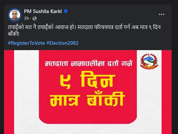
Task: Click white paper area below red banner
Action: (88, 129)
